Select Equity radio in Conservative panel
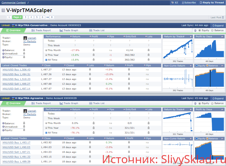The image size is (226, 166). click(x=200, y=30)
